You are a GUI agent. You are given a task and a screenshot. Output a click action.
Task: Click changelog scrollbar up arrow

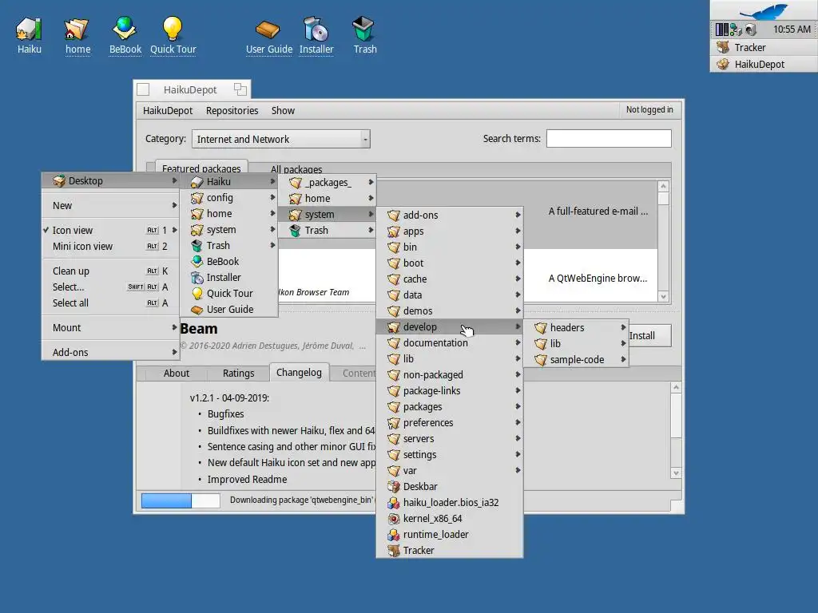[x=676, y=387]
